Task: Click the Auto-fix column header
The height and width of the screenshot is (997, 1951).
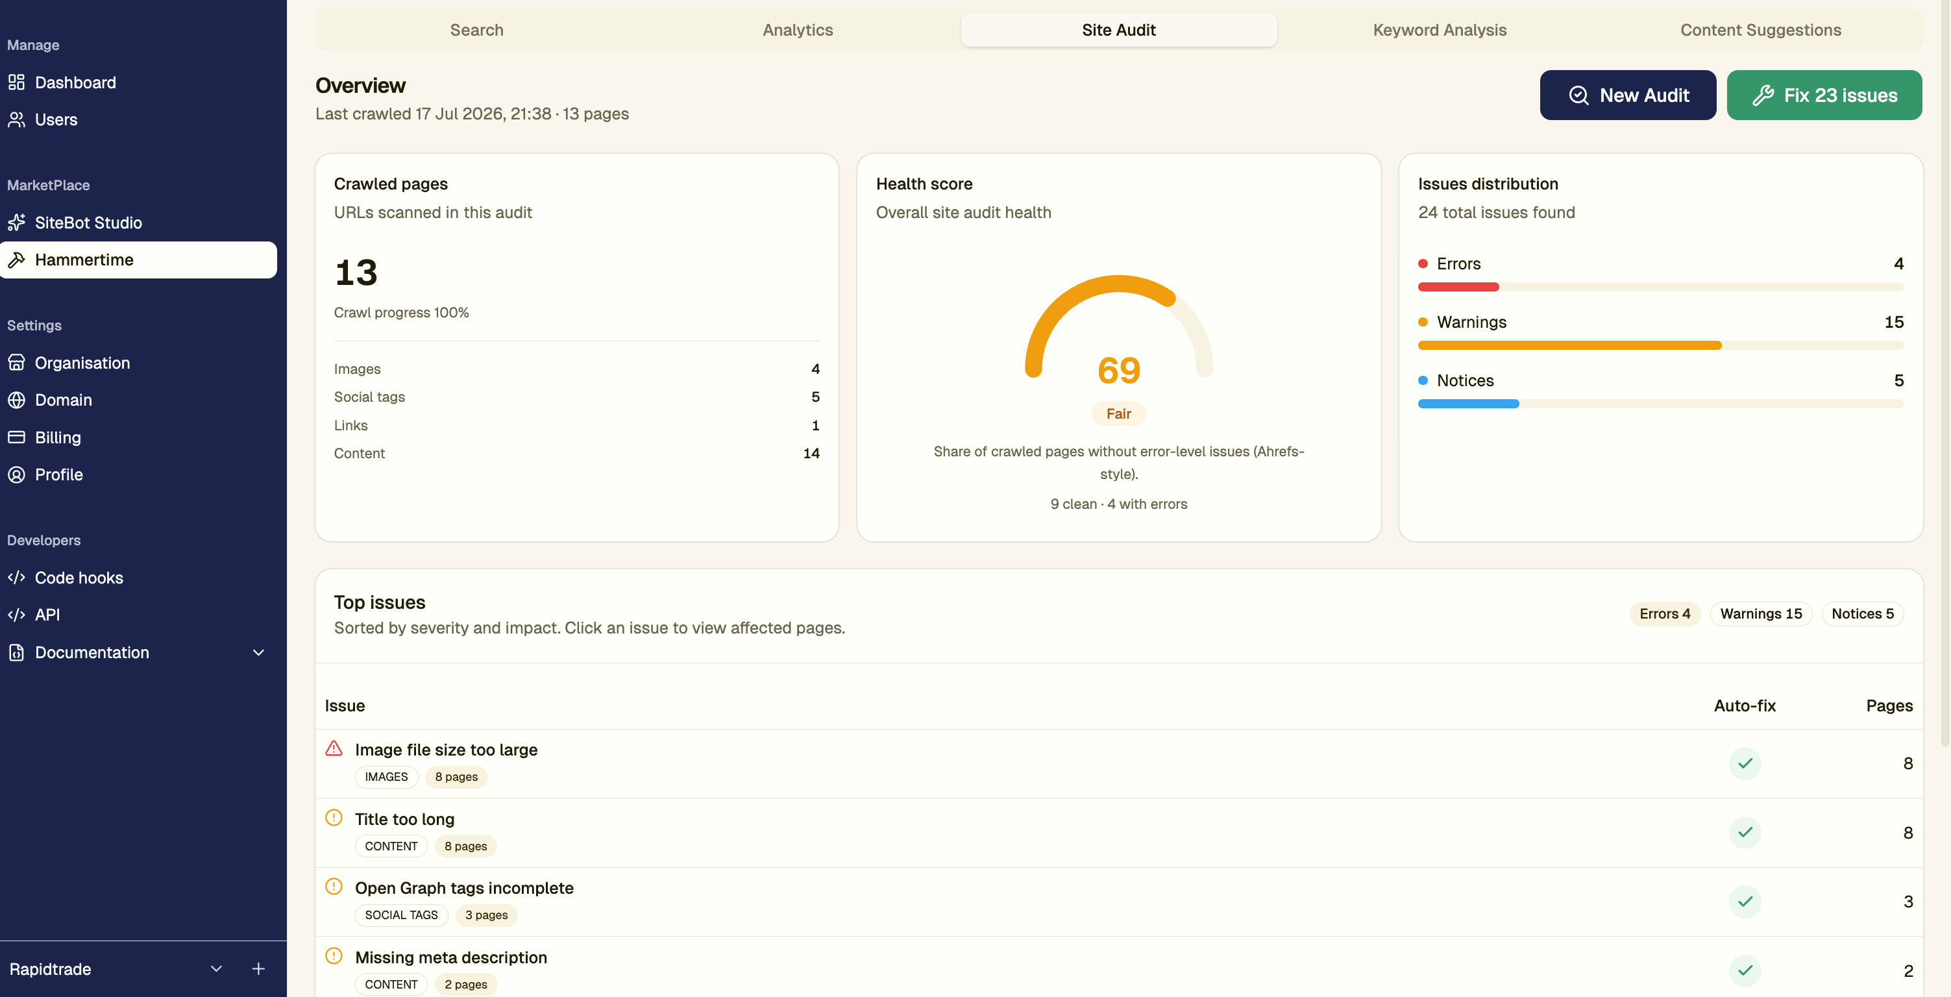Action: [x=1745, y=706]
